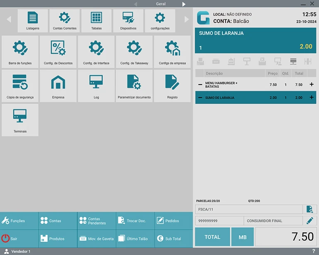
Task: Open the Barra de funções settings
Action: tap(20, 52)
